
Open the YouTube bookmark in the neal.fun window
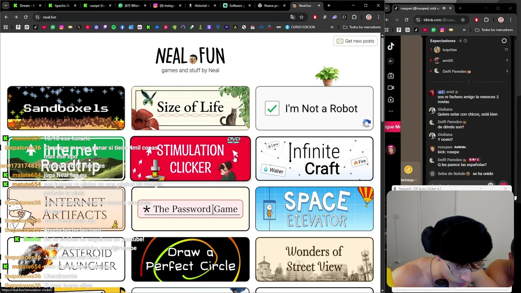(x=44, y=27)
